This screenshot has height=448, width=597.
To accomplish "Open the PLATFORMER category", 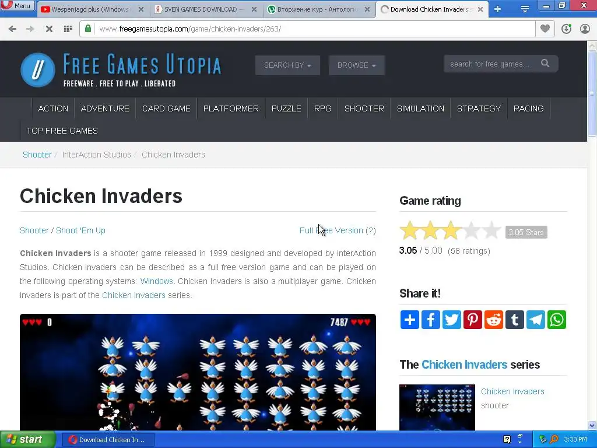I will (231, 108).
